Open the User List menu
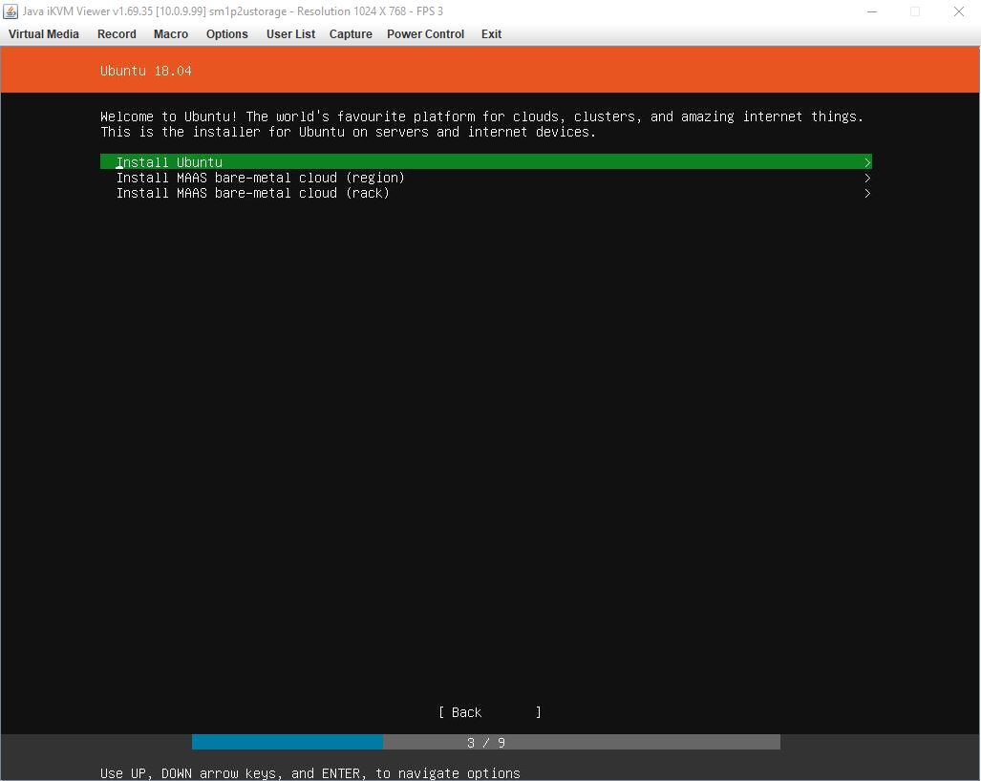 click(291, 34)
